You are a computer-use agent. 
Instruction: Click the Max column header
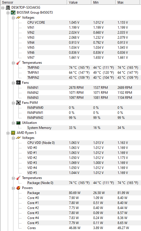click(x=128, y=2)
